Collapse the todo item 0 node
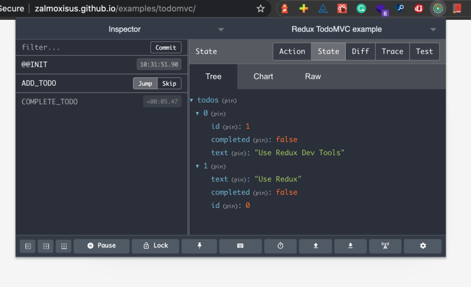Image resolution: width=471 pixels, height=287 pixels. [x=197, y=114]
